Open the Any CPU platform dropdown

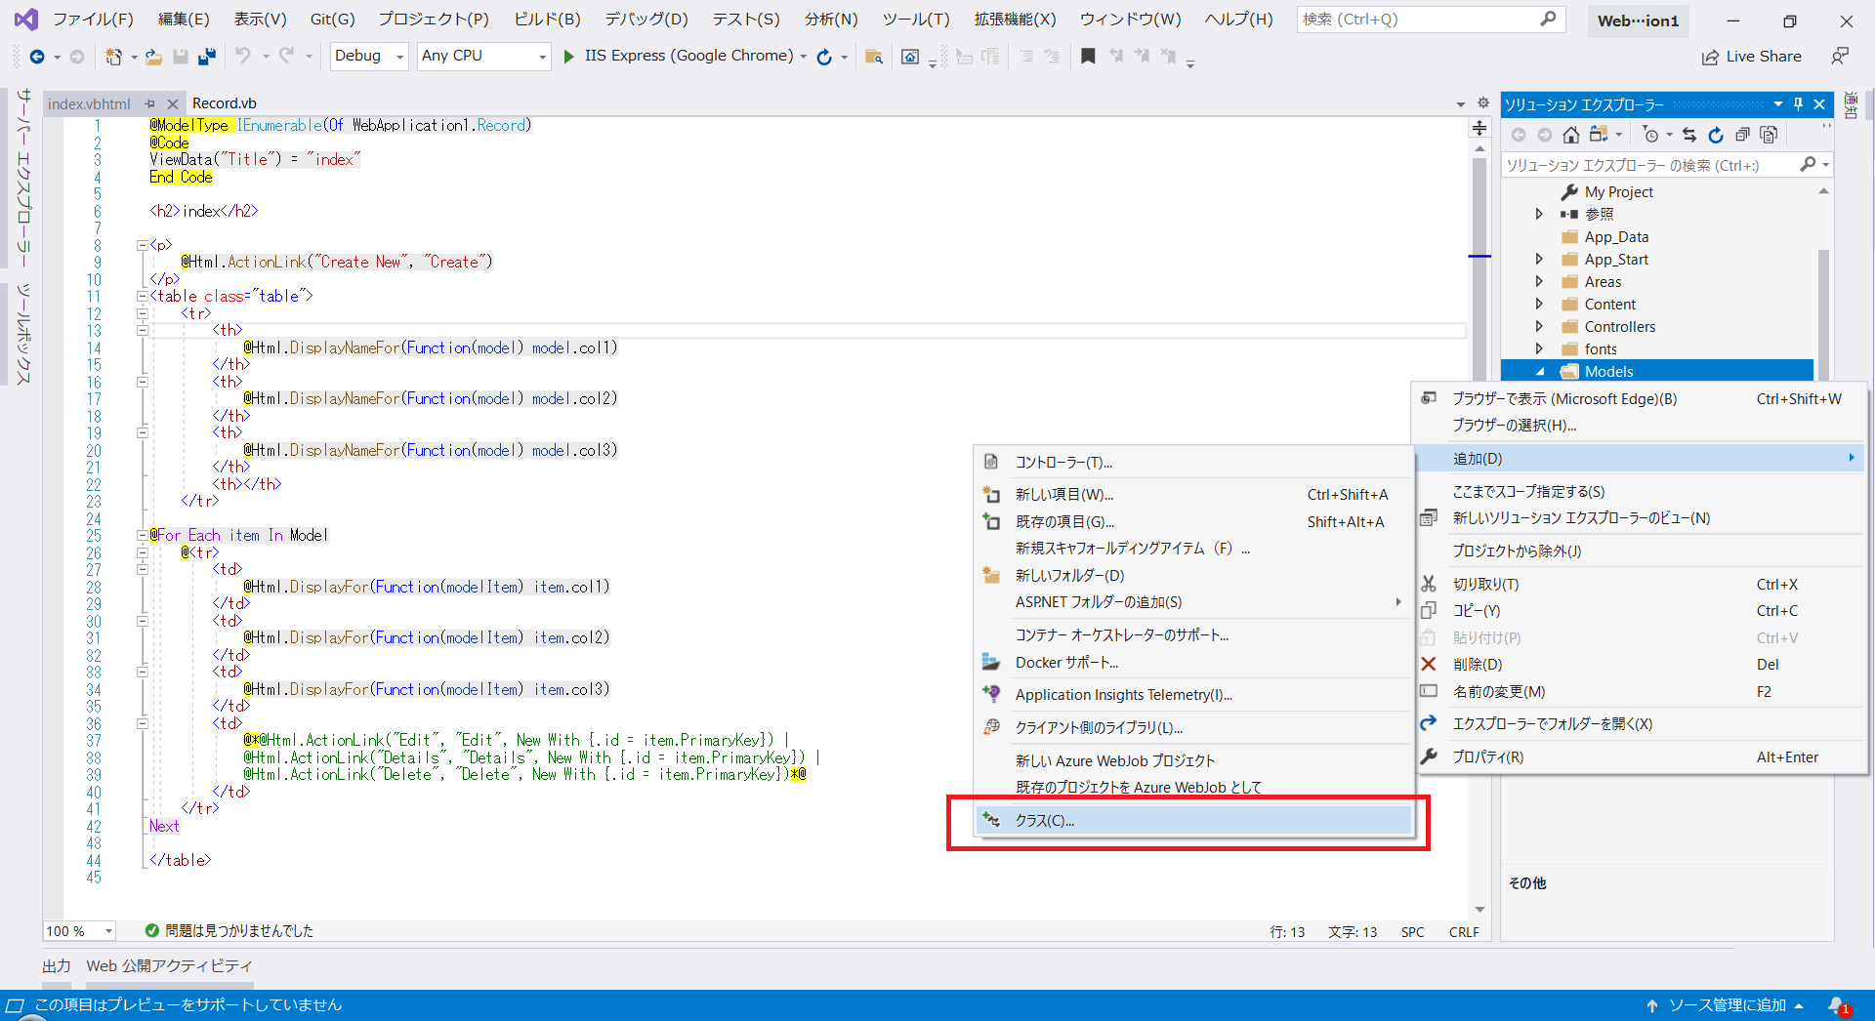482,56
